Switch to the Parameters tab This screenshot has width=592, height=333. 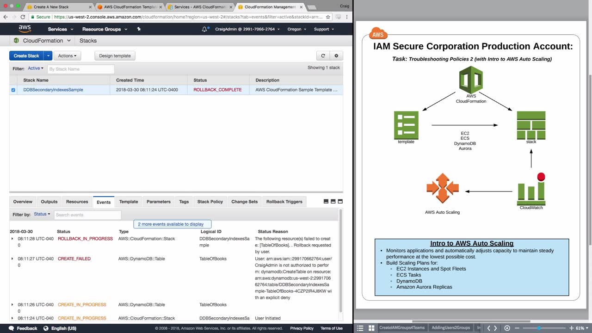(159, 202)
